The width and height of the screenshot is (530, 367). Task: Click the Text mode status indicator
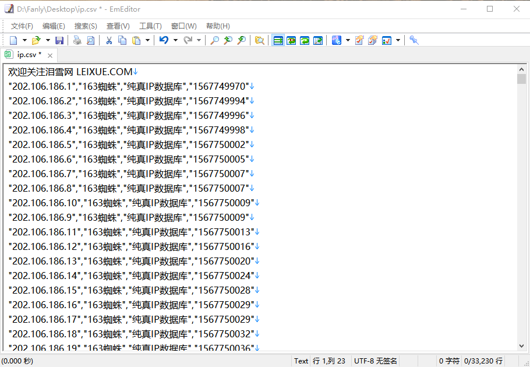pyautogui.click(x=301, y=361)
